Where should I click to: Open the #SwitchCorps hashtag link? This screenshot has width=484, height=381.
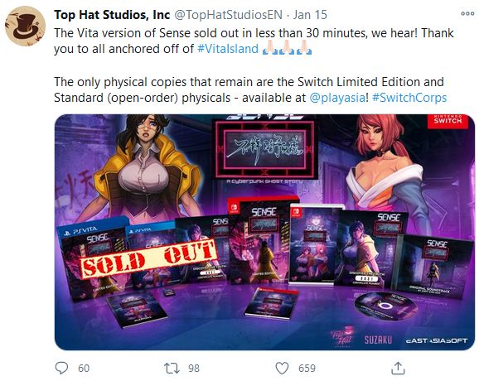point(409,98)
